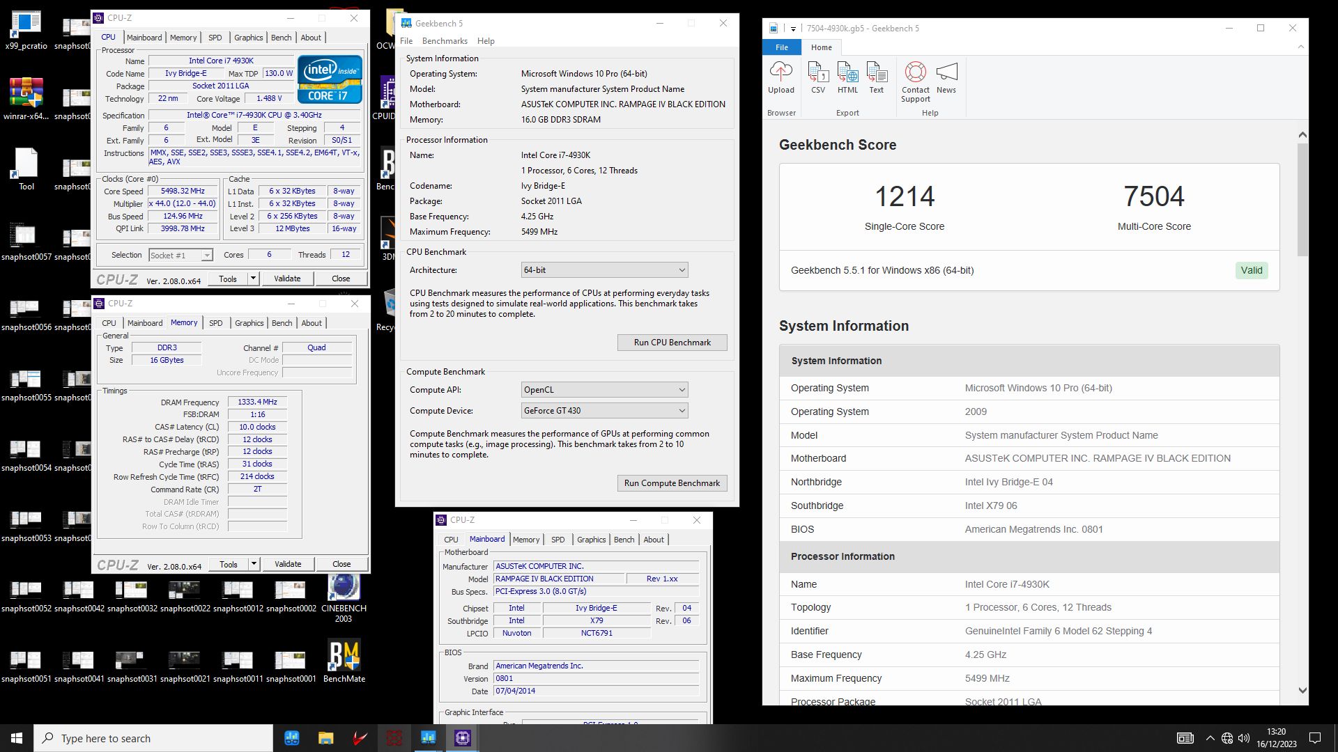This screenshot has width=1338, height=752.
Task: Open CINEBENCH 2003 desktop icon
Action: [x=344, y=599]
